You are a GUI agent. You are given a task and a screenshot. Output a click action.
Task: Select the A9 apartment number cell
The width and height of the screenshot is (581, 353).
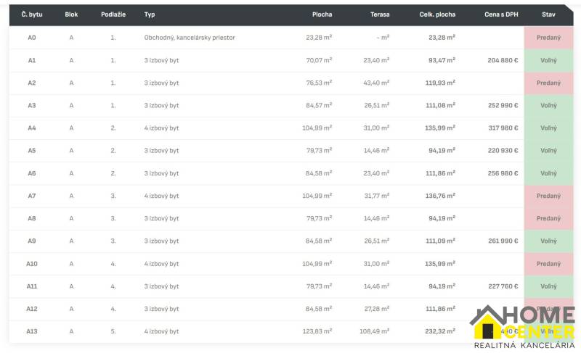32,241
